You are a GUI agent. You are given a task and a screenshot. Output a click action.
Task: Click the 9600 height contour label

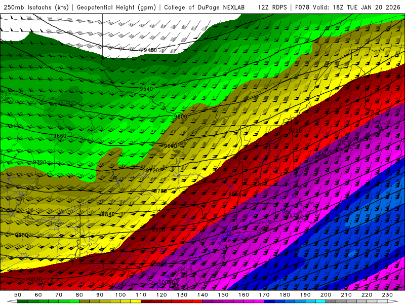tap(181, 117)
